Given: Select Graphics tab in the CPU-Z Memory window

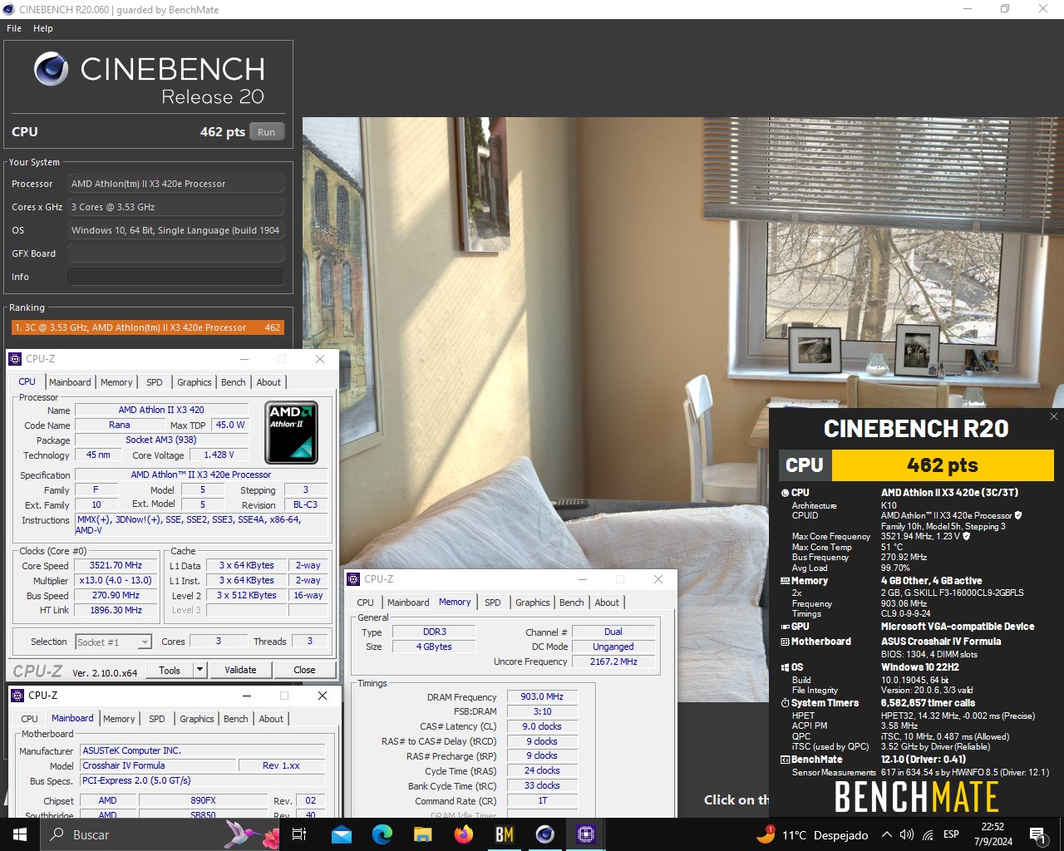Looking at the screenshot, I should tap(533, 603).
